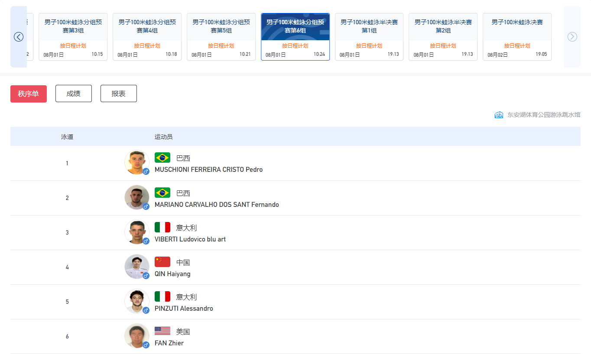The image size is (591, 354).
Task: Select semifinal 1 event card
Action: [x=369, y=36]
